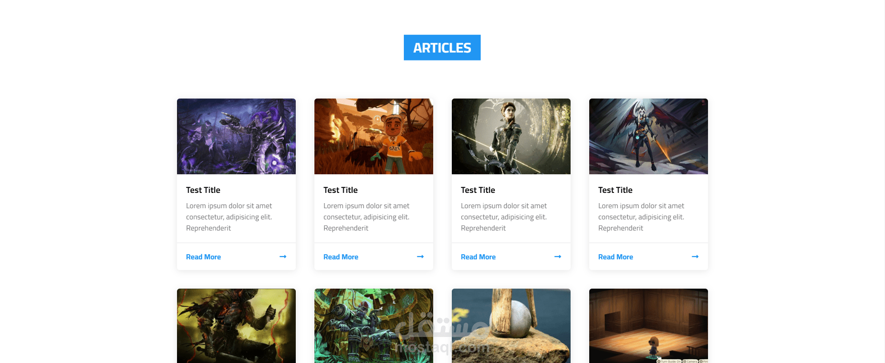
Task: Open Read More on the purple sci-fi gunner card
Action: coord(204,257)
